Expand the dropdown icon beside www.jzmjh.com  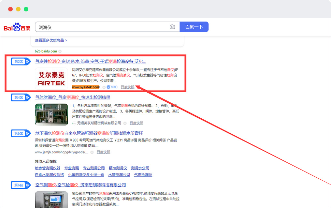tap(92, 152)
